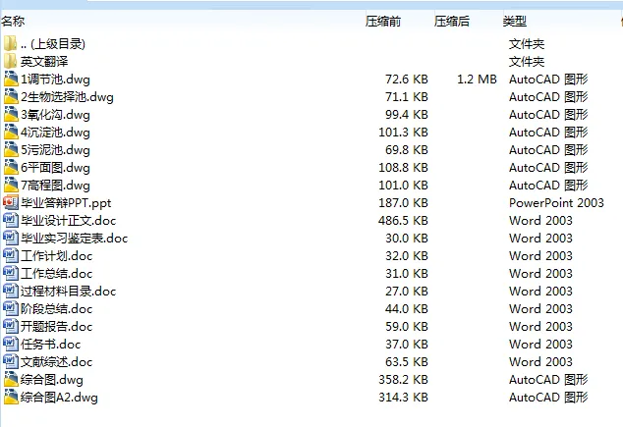
Task: Sort list by 类型 column header
Action: [x=515, y=21]
